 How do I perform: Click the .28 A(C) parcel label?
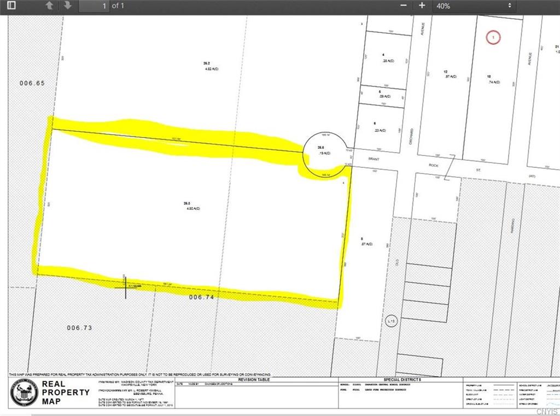click(x=388, y=61)
